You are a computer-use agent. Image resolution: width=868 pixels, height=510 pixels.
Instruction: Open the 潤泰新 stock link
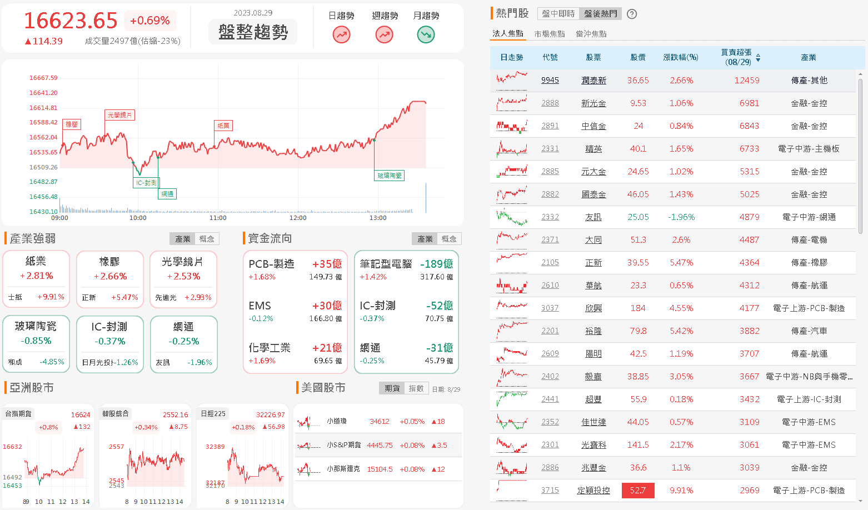593,81
